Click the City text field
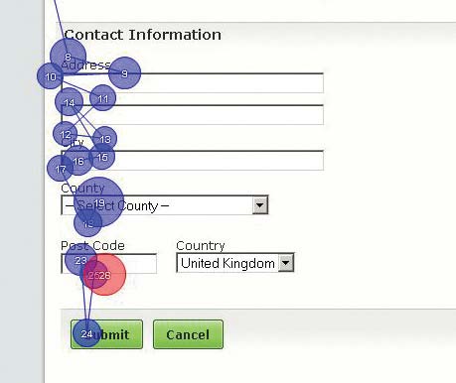 tap(193, 161)
